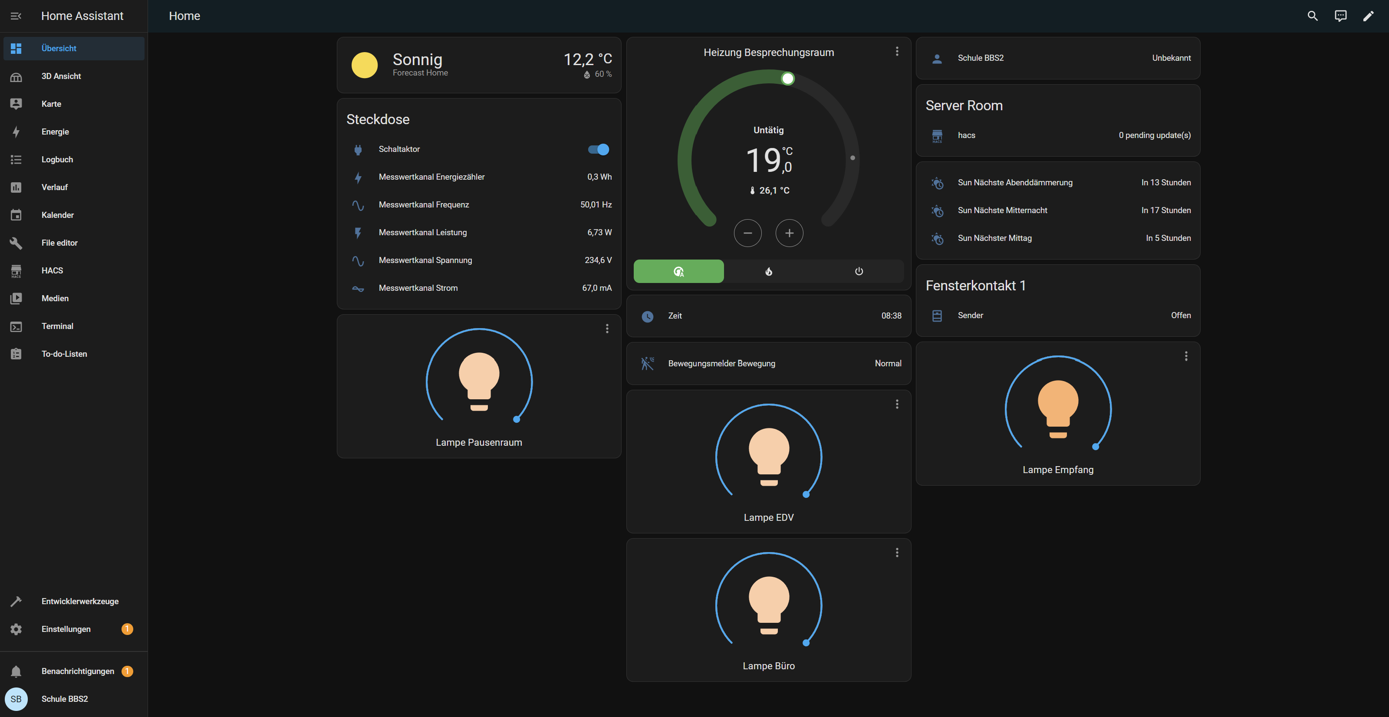Open Lampe Büro three-dot menu
This screenshot has height=717, width=1389.
coord(897,553)
